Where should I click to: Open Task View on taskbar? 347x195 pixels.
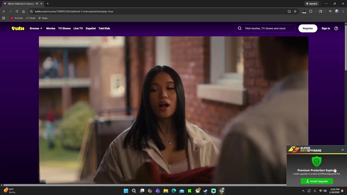tap(142, 191)
